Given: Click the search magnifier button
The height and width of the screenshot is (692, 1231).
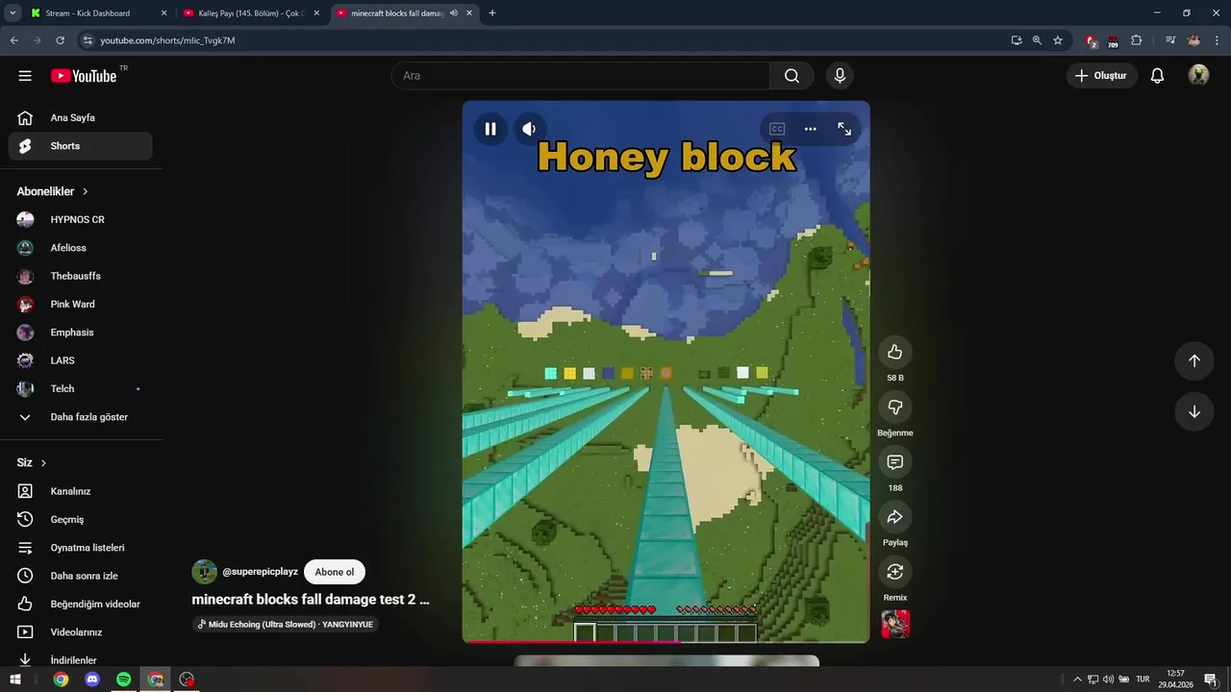Looking at the screenshot, I should click(791, 76).
